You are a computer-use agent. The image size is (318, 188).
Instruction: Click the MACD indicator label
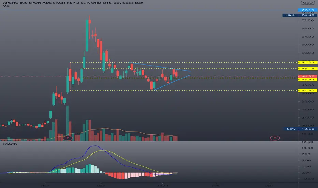point(10,144)
